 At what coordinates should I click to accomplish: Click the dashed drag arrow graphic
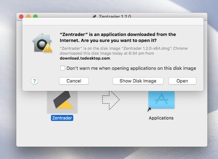click(x=111, y=99)
